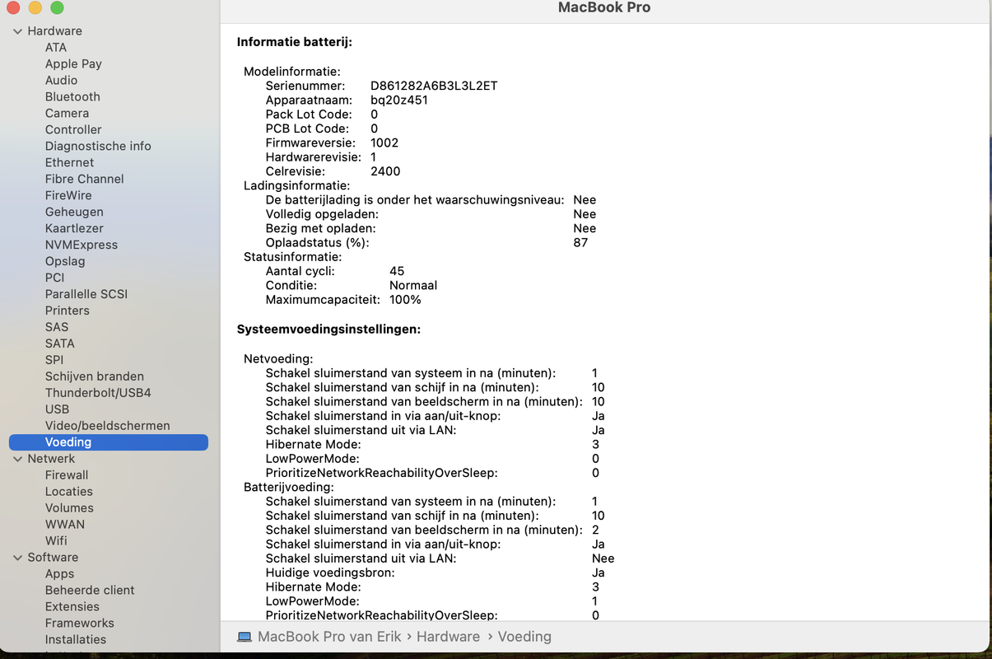Select Apps under Software
The image size is (992, 659).
point(59,574)
